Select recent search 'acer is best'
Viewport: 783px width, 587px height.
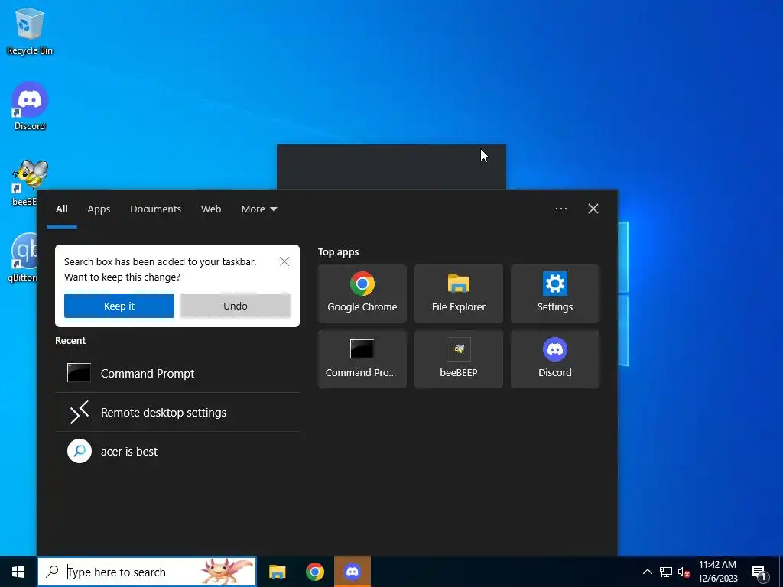coord(177,451)
